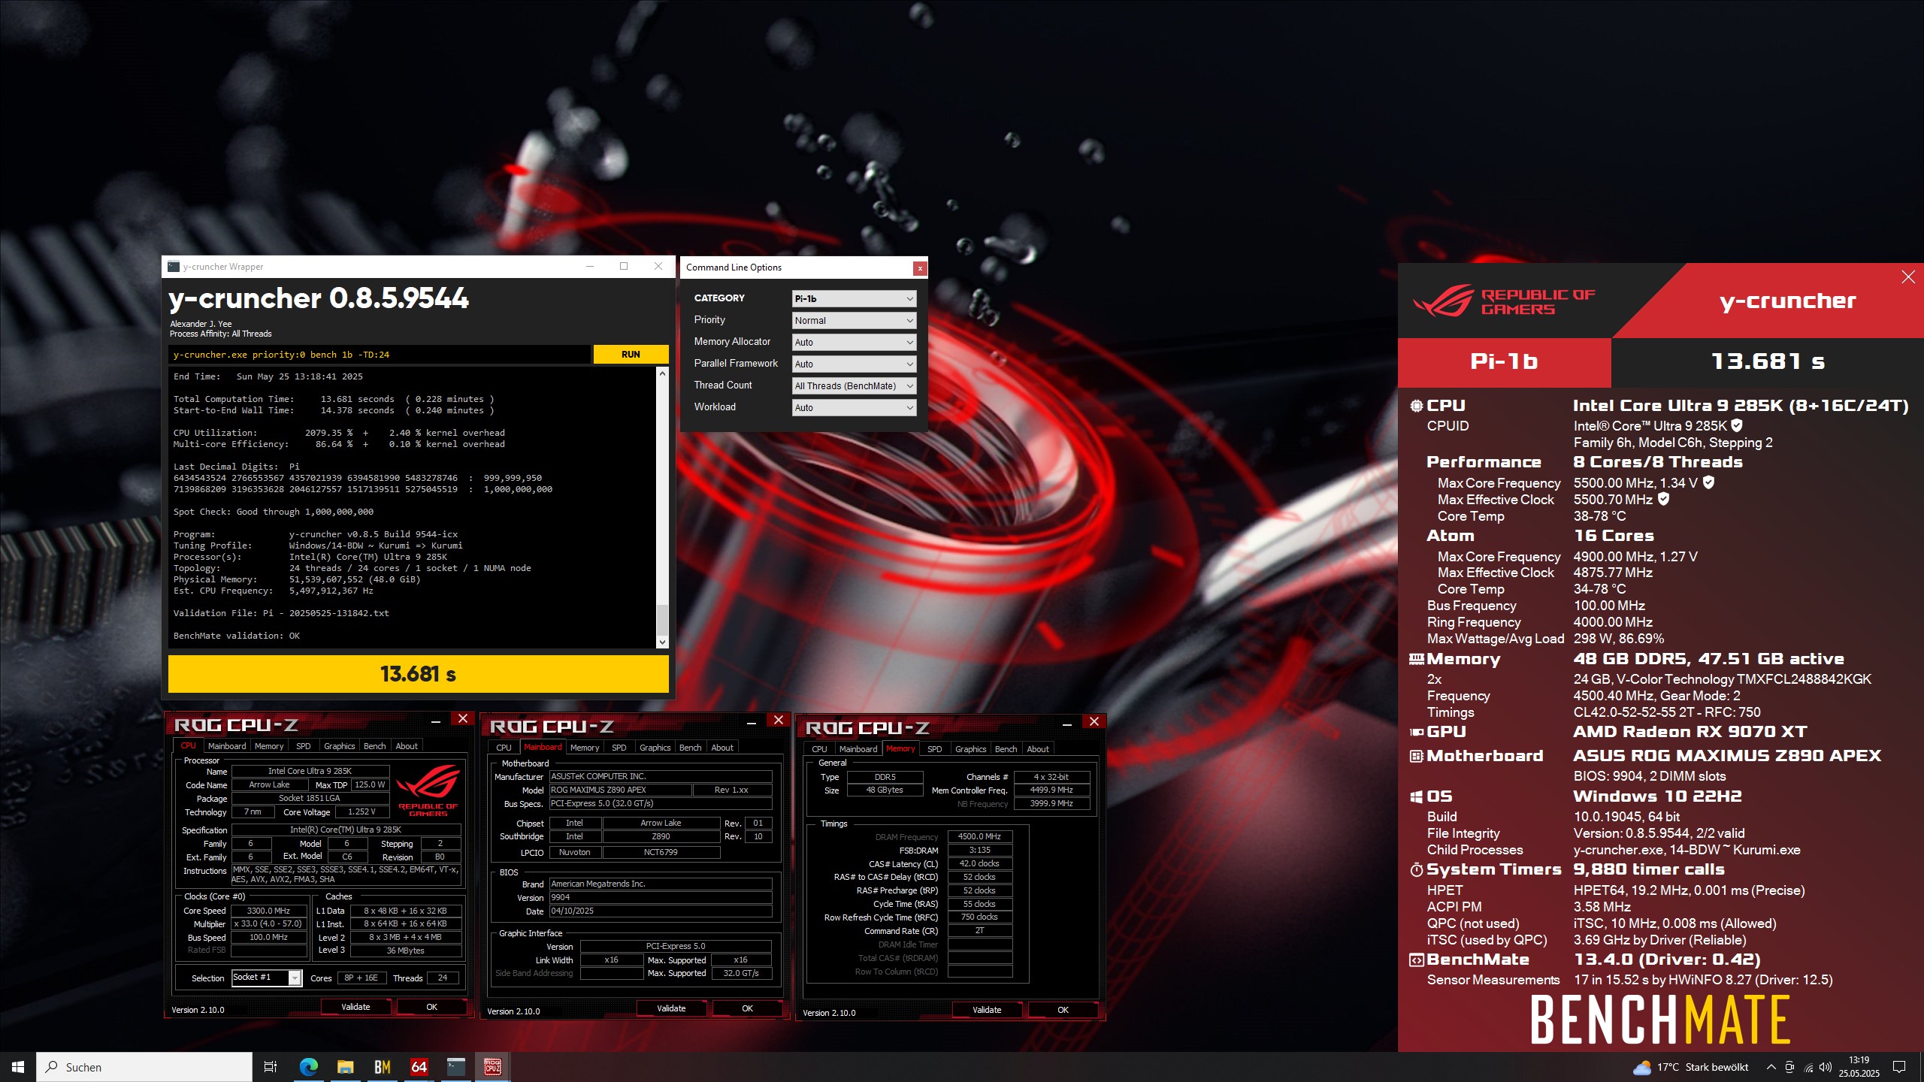Click Validate in the CPU-Z Memory window

click(x=987, y=1010)
